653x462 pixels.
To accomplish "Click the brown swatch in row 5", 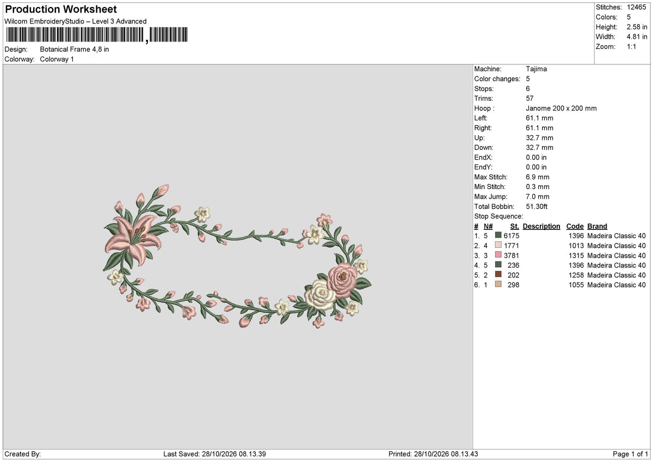I will click(x=498, y=275).
